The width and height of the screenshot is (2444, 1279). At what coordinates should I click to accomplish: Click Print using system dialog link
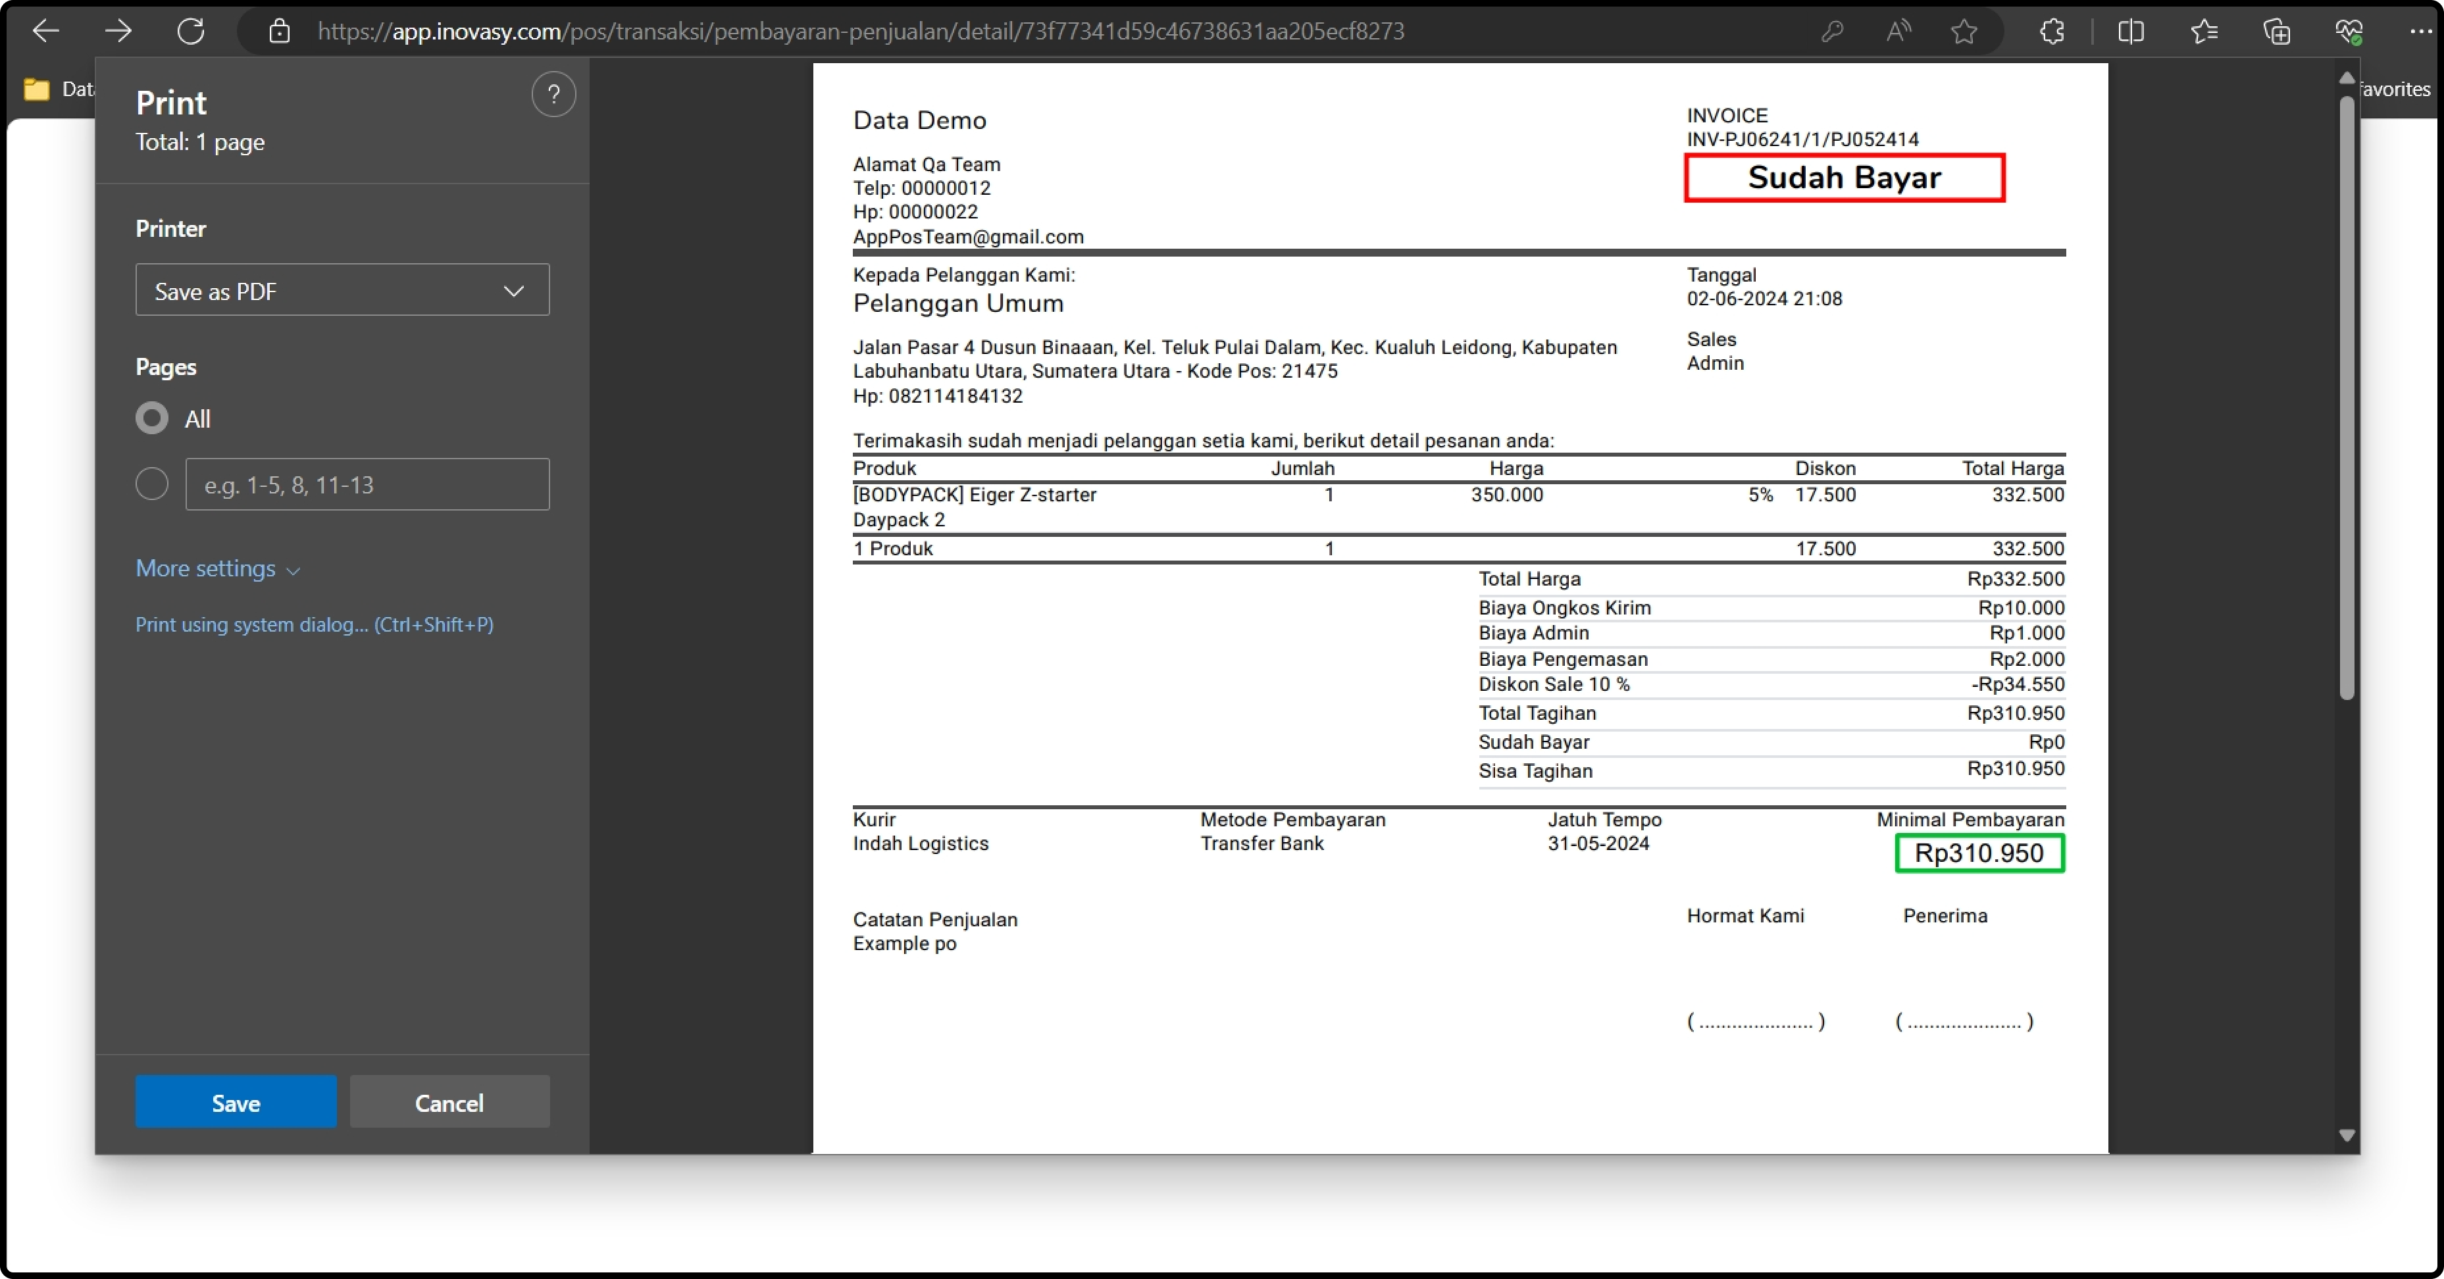pos(314,624)
